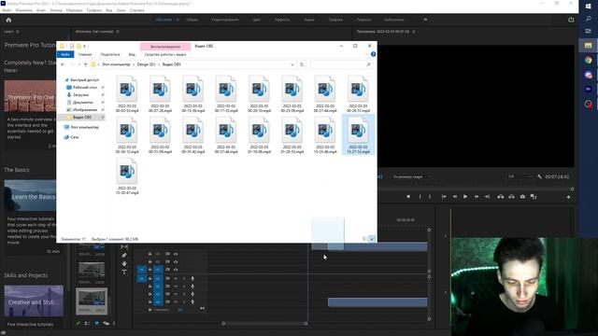598x336 pixels.
Task: Open Explorer Главная ribbon tab
Action: [85, 54]
